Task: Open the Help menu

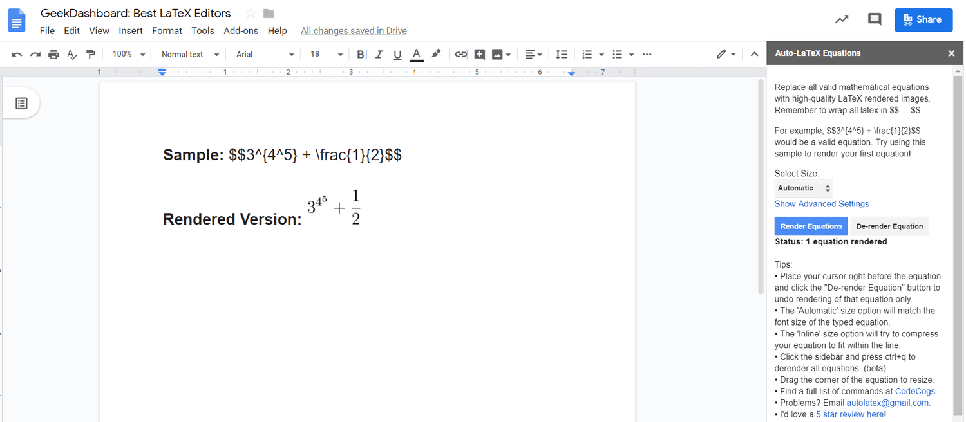Action: tap(277, 31)
